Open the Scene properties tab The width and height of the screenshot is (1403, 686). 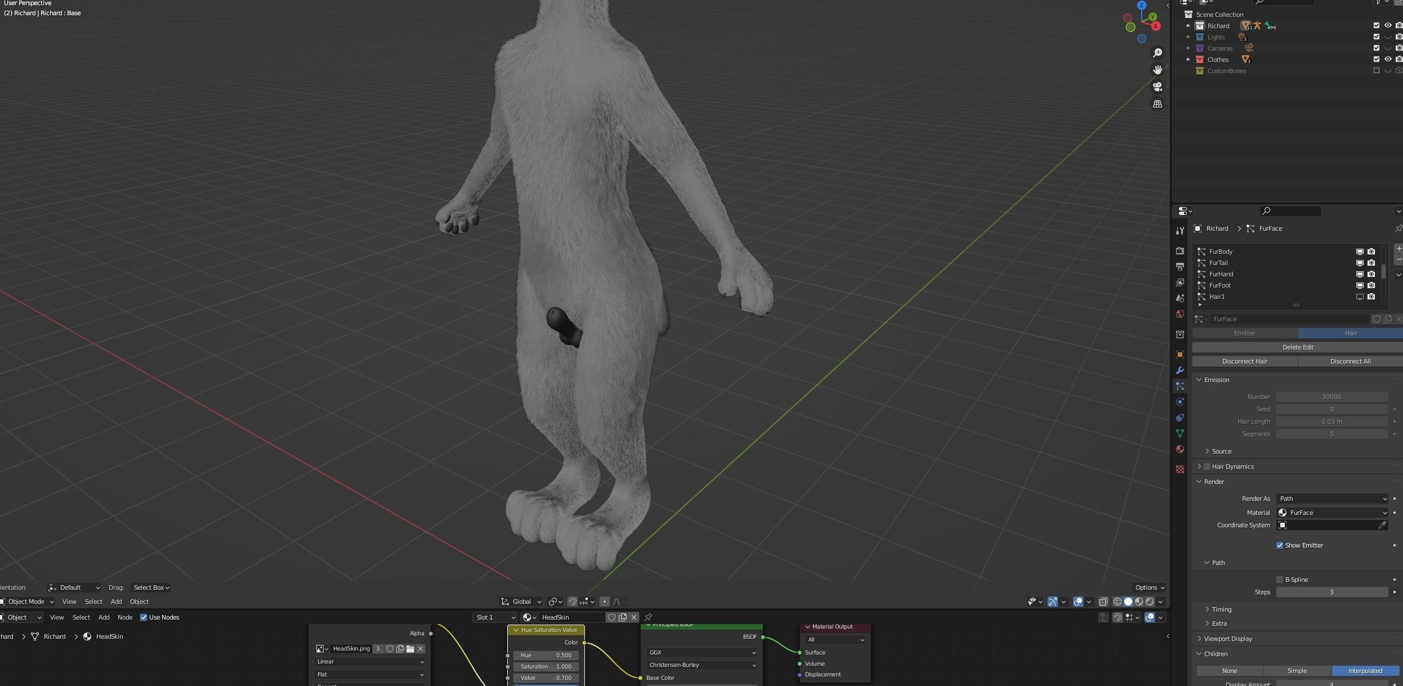coord(1180,298)
